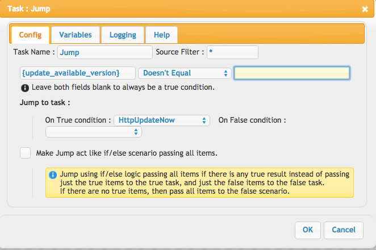The width and height of the screenshot is (376, 250).
Task: Expand the On True condition HttpUpdateNow dropdown
Action: click(162, 120)
